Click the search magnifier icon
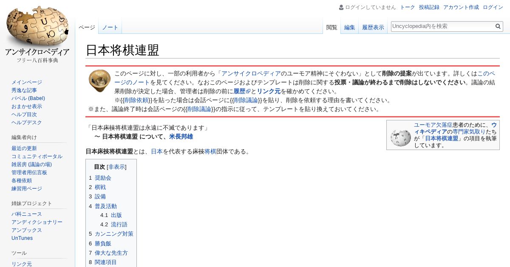The image size is (510, 267). click(498, 26)
